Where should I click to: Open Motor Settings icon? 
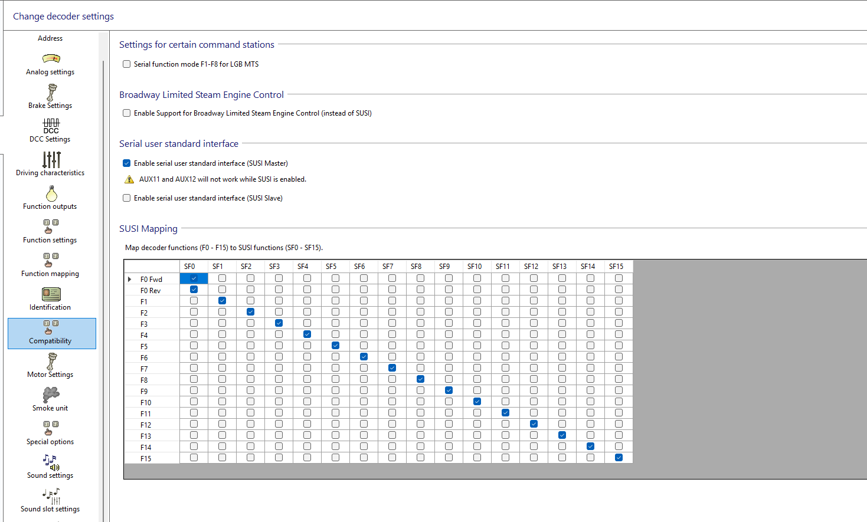51,361
